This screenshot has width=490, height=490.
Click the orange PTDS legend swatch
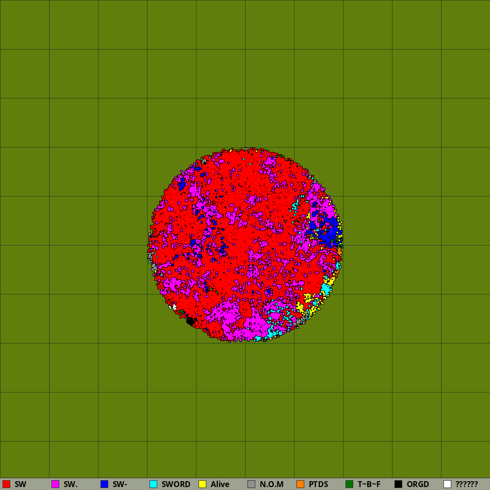click(300, 484)
